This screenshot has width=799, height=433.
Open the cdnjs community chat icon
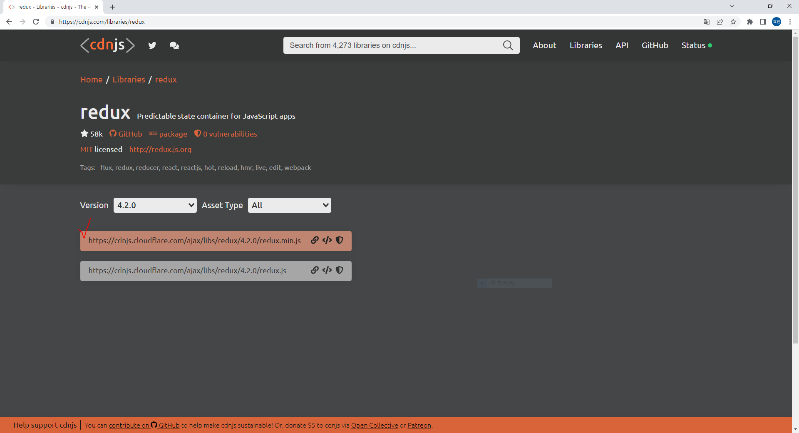174,45
